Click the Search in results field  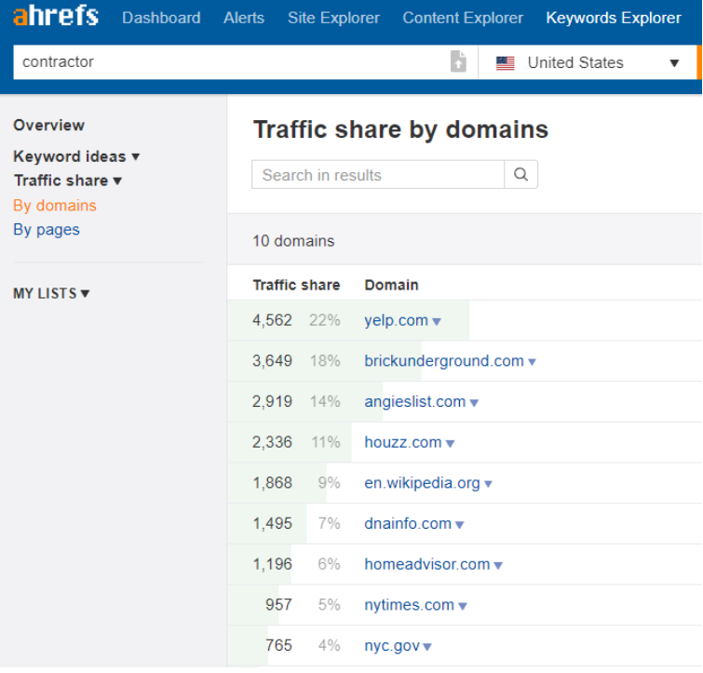378,174
